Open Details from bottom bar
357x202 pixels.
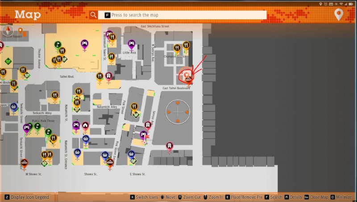pyautogui.click(x=294, y=197)
